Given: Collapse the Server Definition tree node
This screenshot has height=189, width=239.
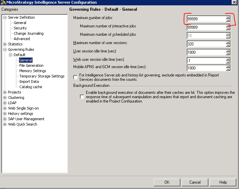Looking at the screenshot, I should point(5,18).
